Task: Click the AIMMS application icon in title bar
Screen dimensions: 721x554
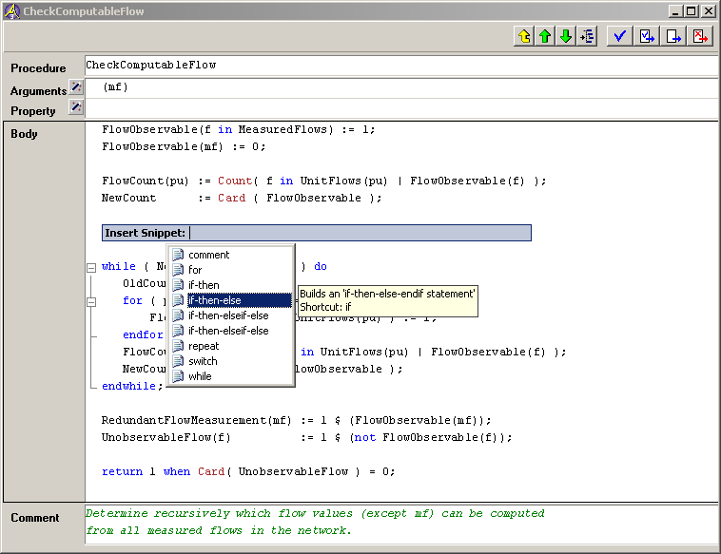Action: tap(12, 11)
